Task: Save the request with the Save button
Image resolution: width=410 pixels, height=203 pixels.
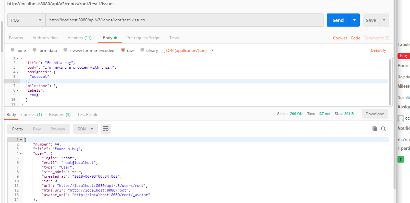Action: point(371,20)
